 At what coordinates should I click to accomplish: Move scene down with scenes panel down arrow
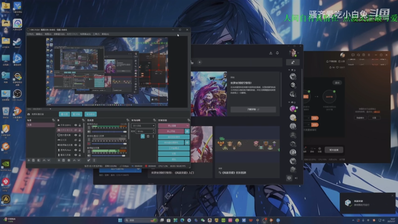pos(49,160)
